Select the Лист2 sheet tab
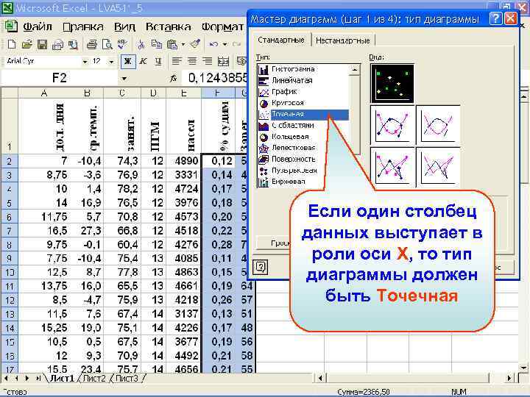The height and width of the screenshot is (397, 530). coord(94,379)
